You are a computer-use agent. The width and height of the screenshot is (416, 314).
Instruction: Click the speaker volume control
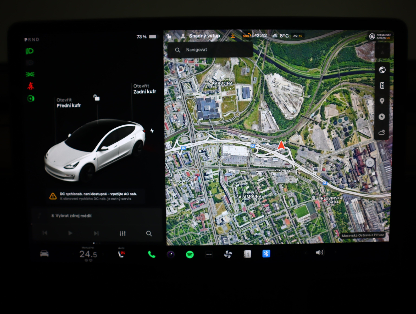tap(319, 253)
